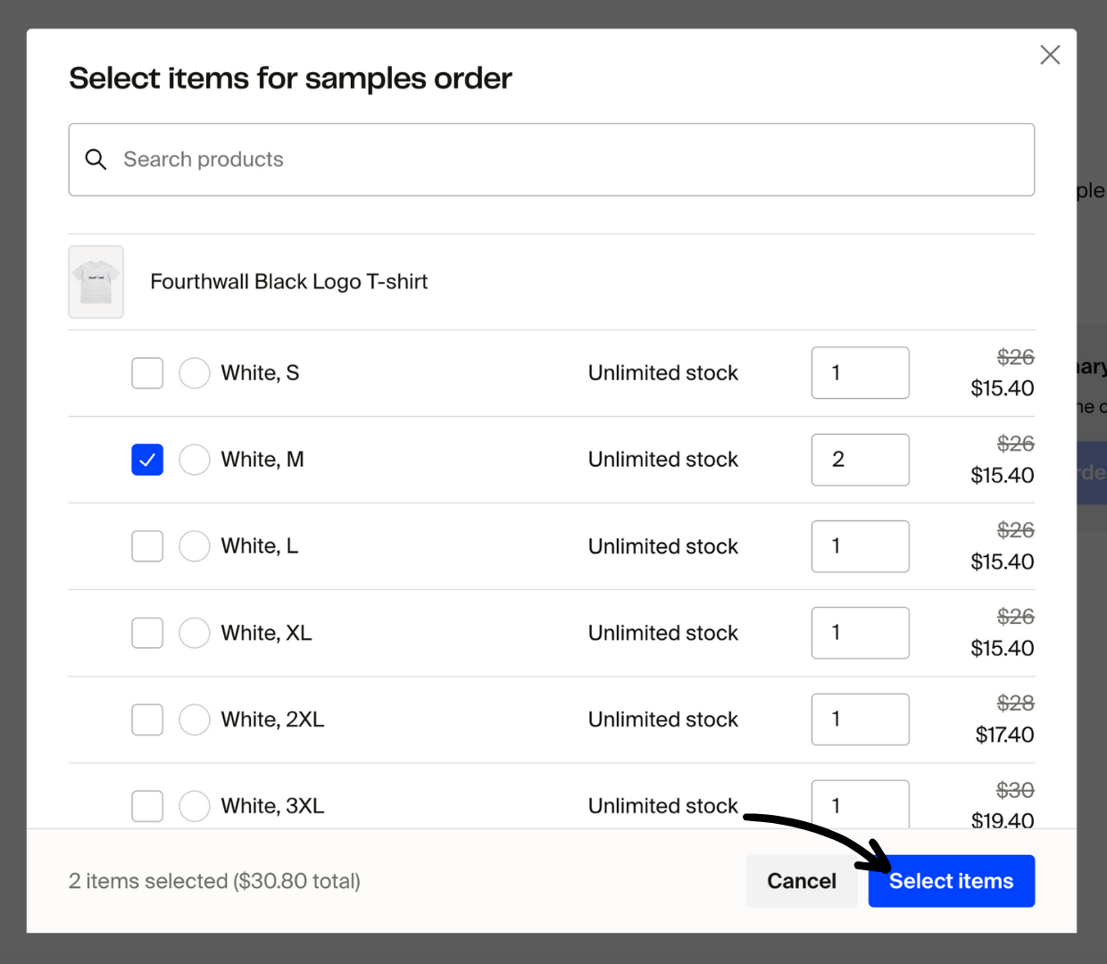Click the Search products input field
This screenshot has width=1107, height=964.
coord(550,159)
